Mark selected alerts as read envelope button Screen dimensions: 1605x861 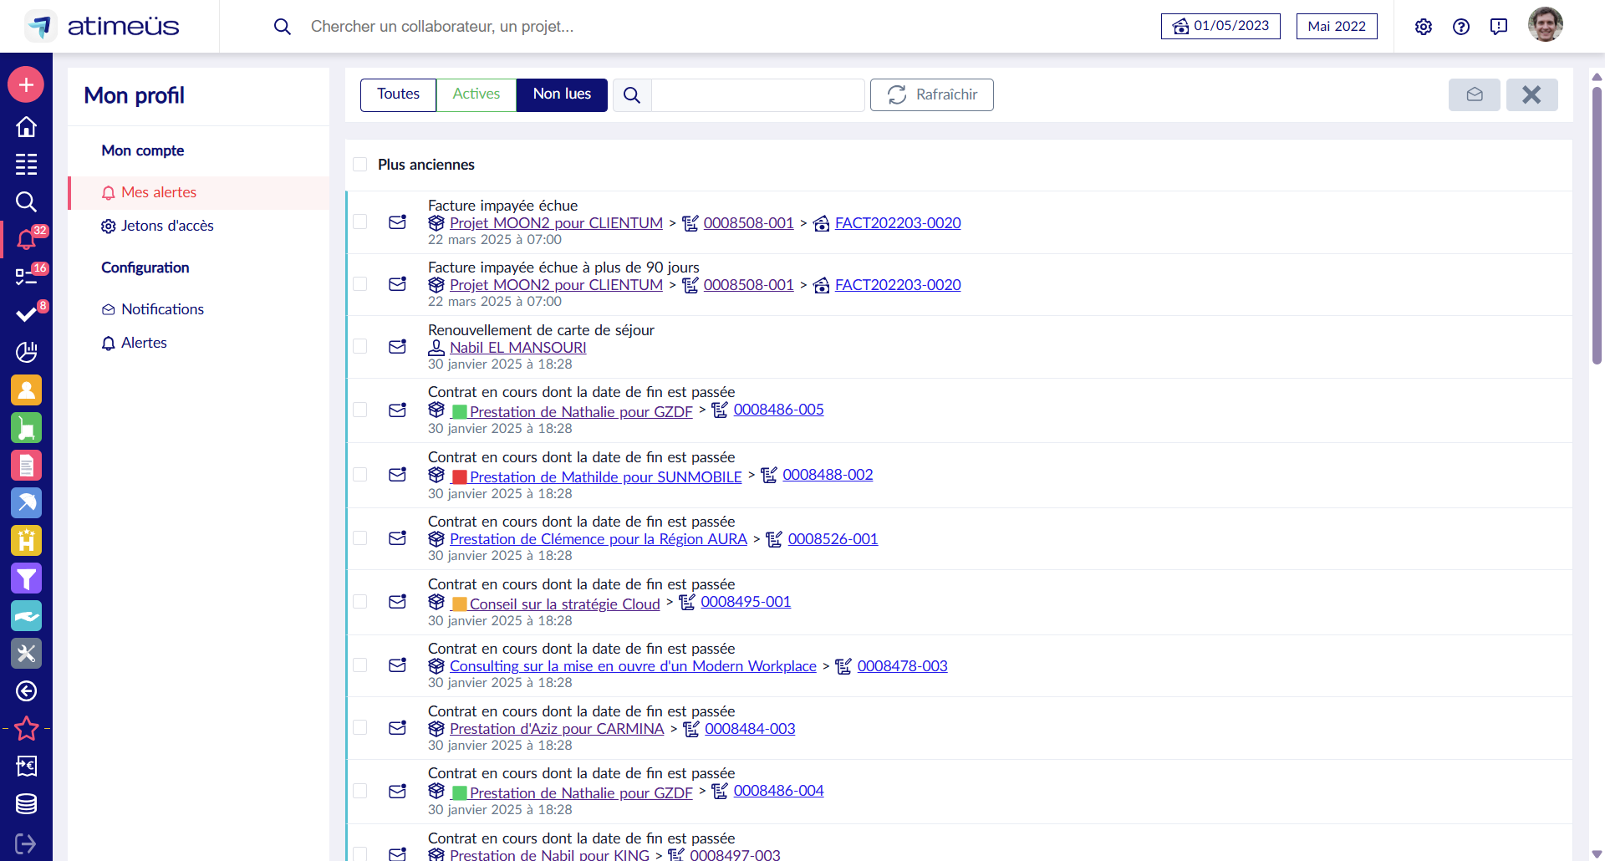pos(1474,94)
